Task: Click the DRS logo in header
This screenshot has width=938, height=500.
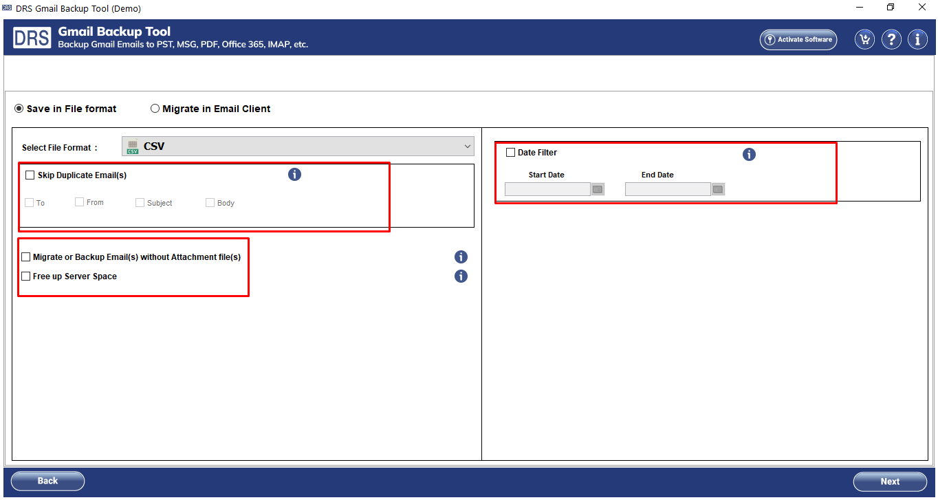Action: (32, 38)
